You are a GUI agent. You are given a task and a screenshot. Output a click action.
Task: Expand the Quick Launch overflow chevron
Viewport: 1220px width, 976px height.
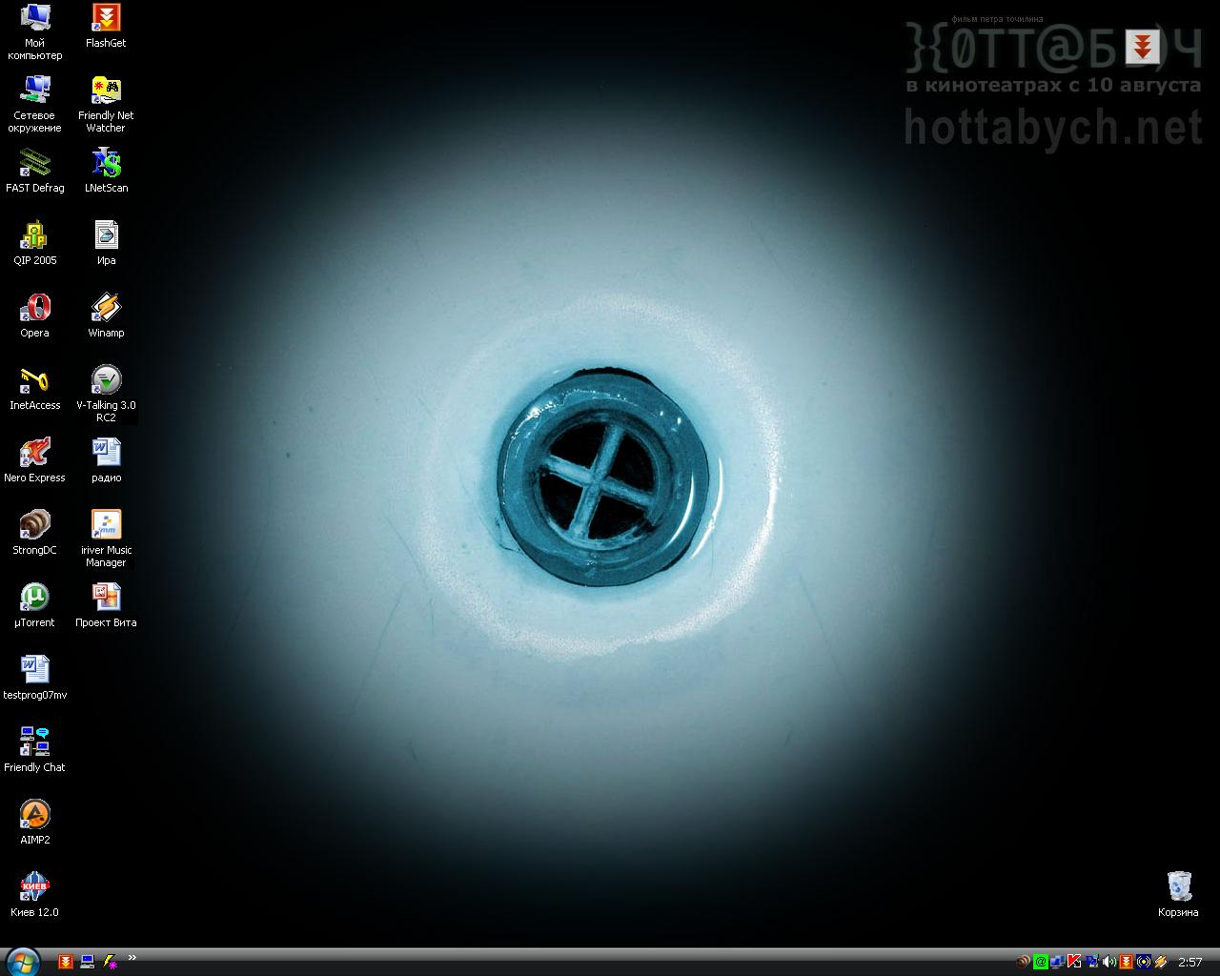(x=132, y=958)
